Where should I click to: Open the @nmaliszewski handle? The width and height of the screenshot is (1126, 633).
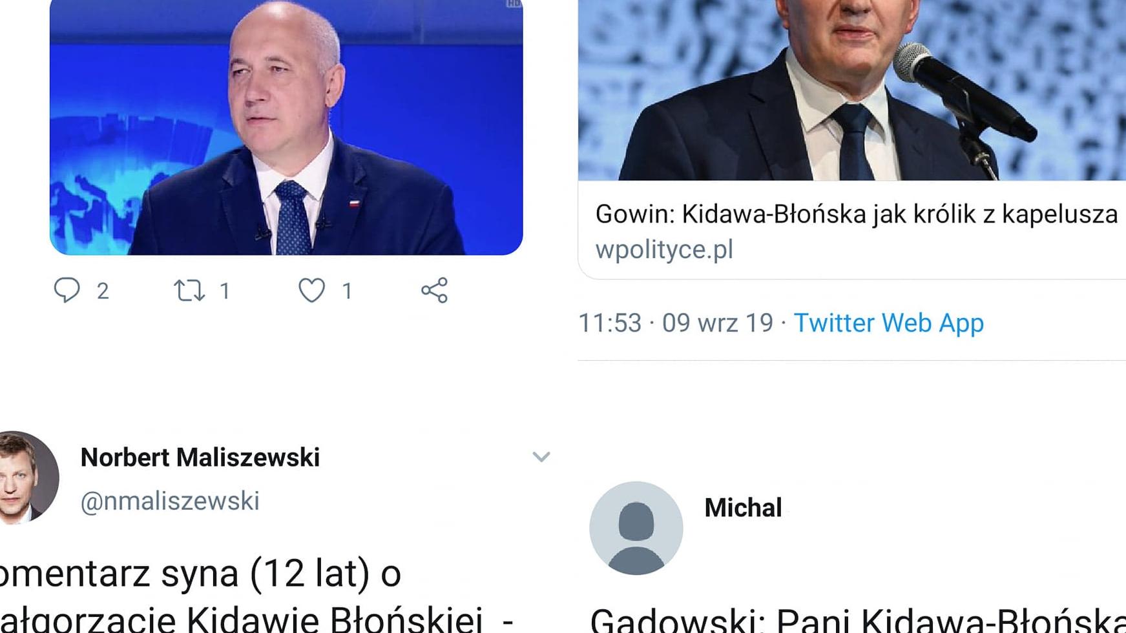click(170, 501)
